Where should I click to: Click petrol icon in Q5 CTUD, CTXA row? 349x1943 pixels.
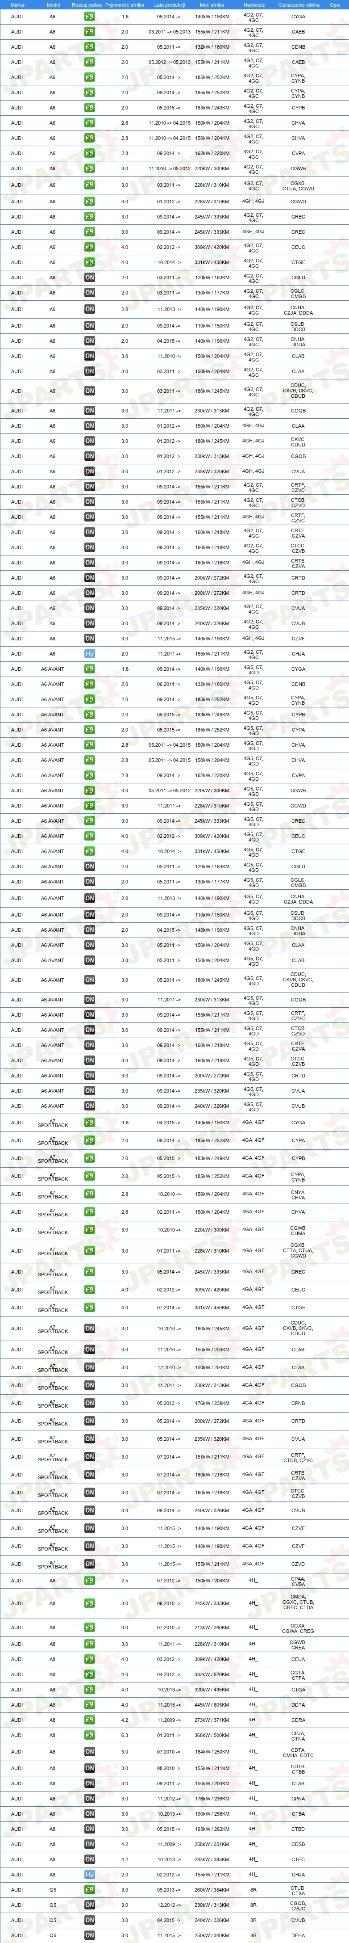90,1889
